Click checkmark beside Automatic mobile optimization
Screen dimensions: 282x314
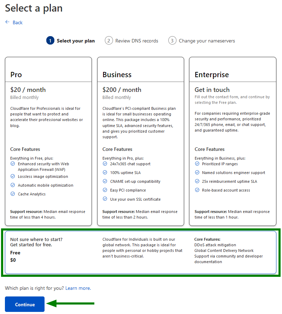point(13,185)
